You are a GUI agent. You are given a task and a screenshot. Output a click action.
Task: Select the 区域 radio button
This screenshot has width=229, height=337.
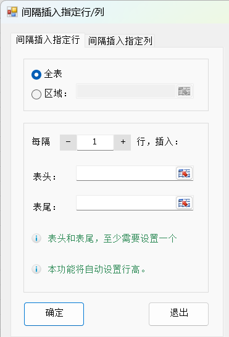coord(36,94)
